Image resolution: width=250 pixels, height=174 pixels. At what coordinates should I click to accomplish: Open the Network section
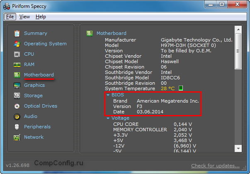(x=34, y=137)
